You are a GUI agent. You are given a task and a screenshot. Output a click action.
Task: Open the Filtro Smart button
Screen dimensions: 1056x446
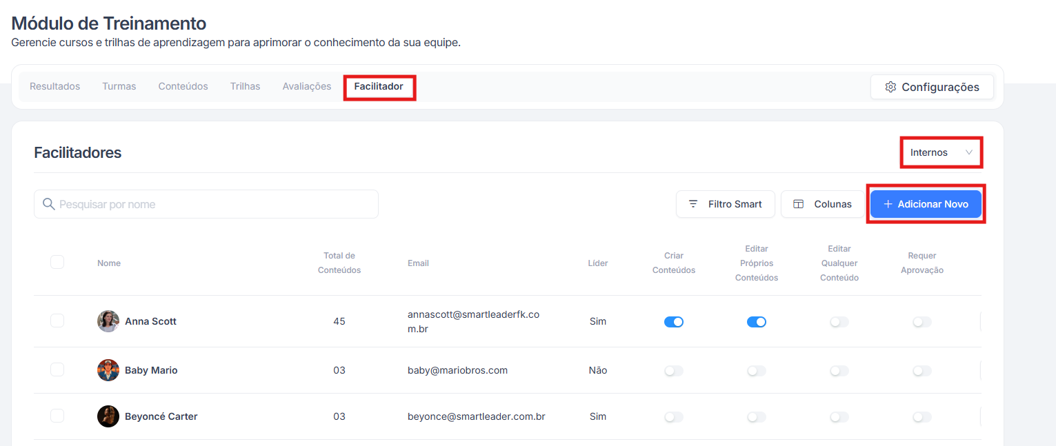click(726, 204)
